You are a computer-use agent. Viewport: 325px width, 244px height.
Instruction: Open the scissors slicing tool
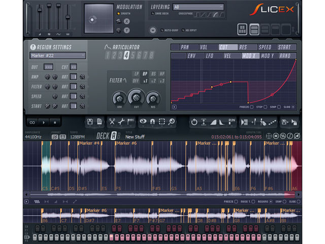112,121
